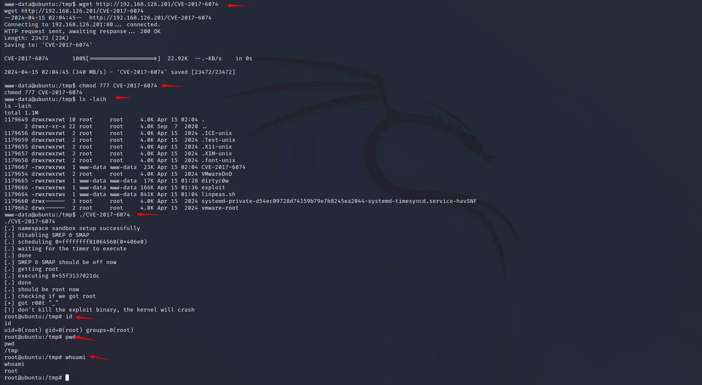This screenshot has height=385, width=702.
Task: Click the 'id' command at root prompt
Action: tap(69, 317)
